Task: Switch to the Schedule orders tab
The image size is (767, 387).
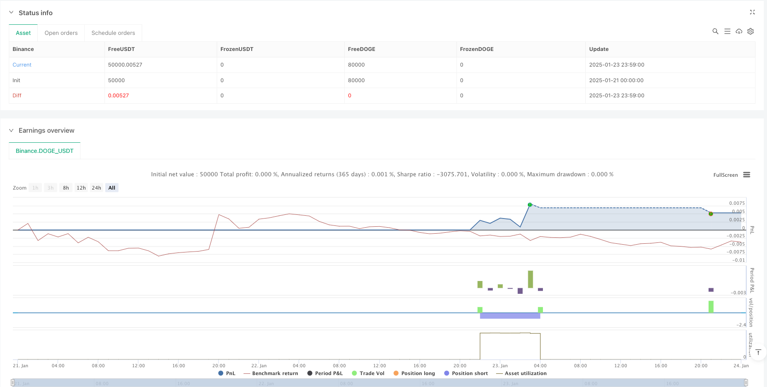Action: click(x=113, y=33)
